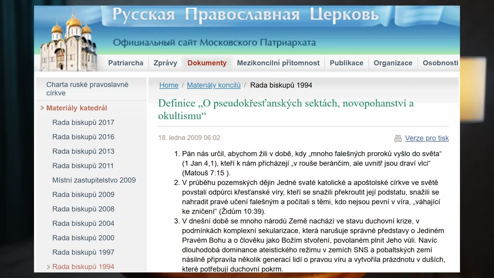Open the Verze pro tisk link
Viewport: 494px width, 278px height.
tap(427, 138)
